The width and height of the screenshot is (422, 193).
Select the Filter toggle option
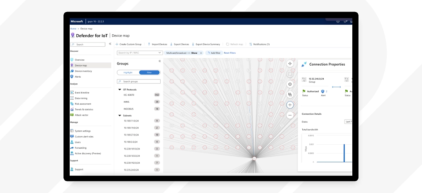click(149, 73)
